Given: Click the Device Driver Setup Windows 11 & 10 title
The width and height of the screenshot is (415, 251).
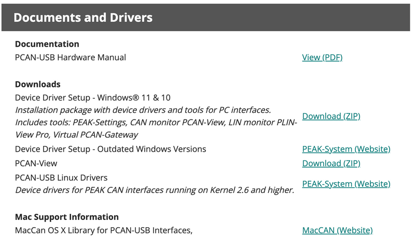Looking at the screenshot, I should [93, 97].
